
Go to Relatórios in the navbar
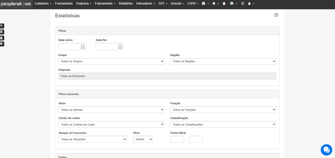126,3
